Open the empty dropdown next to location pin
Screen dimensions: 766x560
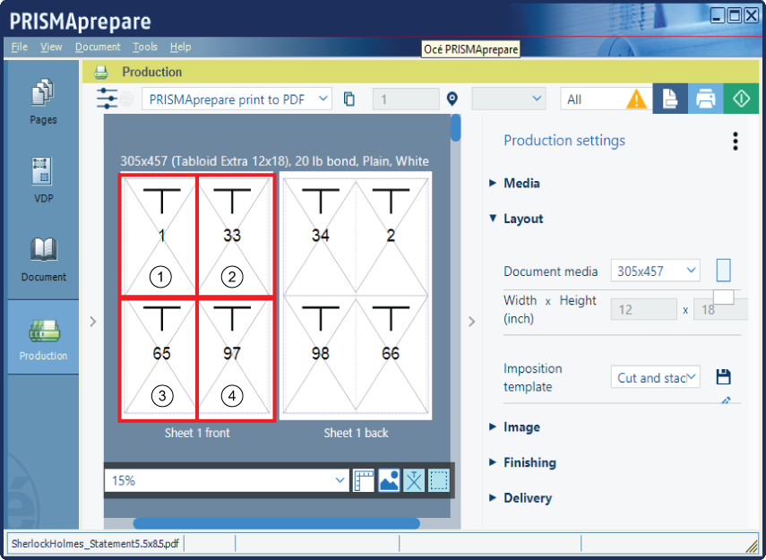[x=509, y=99]
